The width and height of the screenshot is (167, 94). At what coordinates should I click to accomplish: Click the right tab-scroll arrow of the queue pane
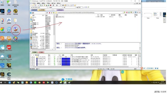pos(139,52)
